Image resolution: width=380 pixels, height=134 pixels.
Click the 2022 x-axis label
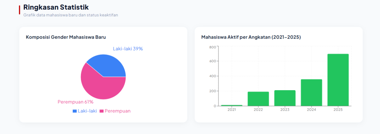click(258, 110)
